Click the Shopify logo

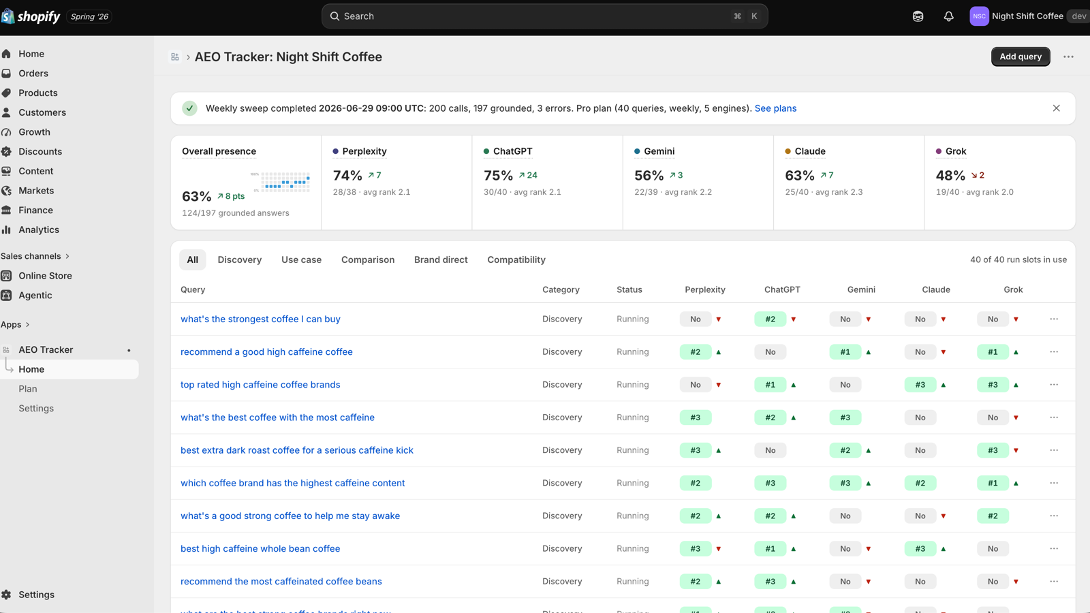tap(31, 16)
